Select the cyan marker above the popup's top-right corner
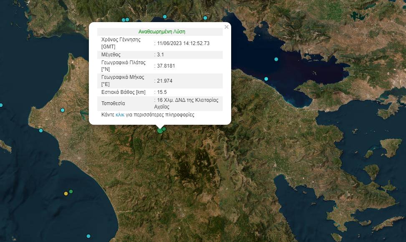The width and height of the screenshot is (406, 242). click(x=205, y=18)
